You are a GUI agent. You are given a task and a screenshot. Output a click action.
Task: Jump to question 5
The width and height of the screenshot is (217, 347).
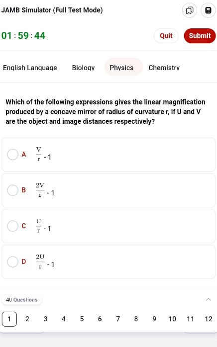pyautogui.click(x=82, y=319)
